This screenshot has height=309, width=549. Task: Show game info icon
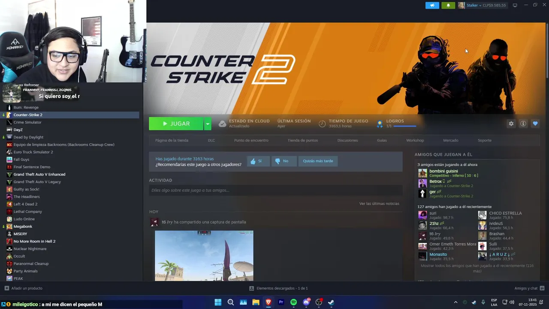(523, 124)
